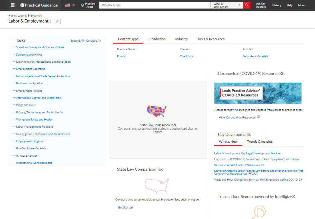The image size is (315, 219).
Task: Open the Checklists link
Action: click(186, 56)
